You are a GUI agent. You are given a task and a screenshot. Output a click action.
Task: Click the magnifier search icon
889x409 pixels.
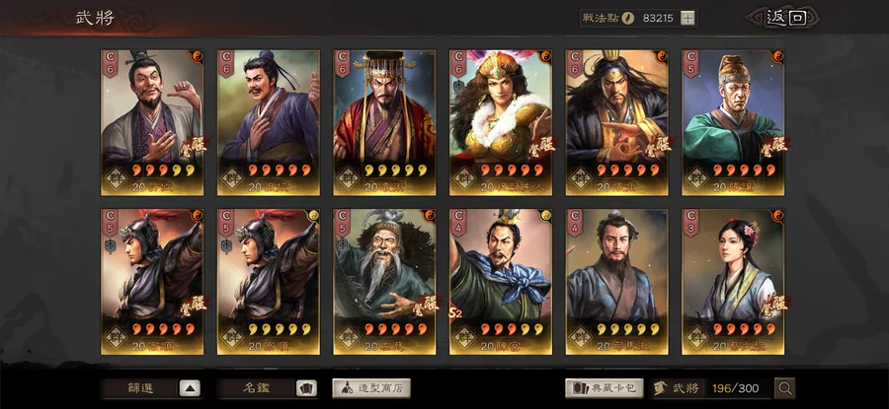pos(785,388)
